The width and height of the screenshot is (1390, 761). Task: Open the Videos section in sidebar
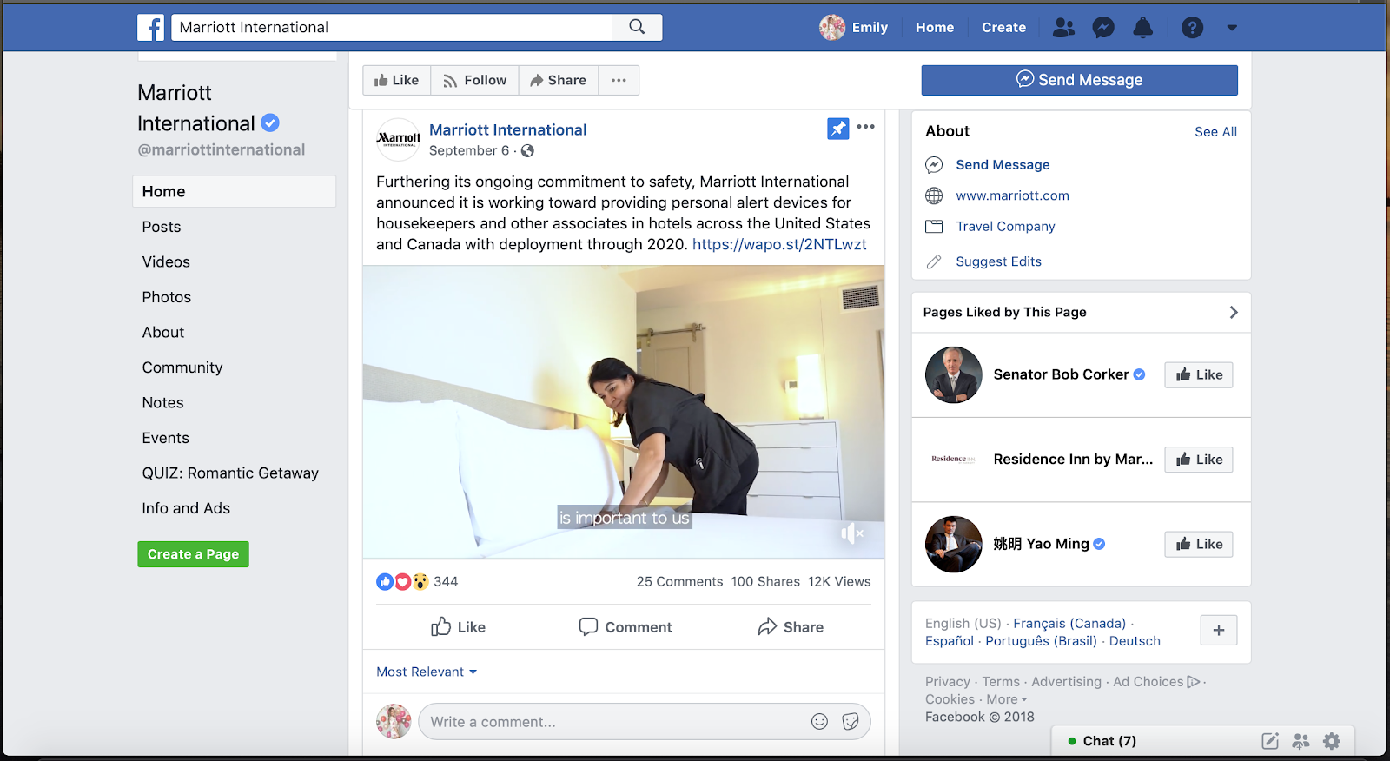pyautogui.click(x=166, y=262)
